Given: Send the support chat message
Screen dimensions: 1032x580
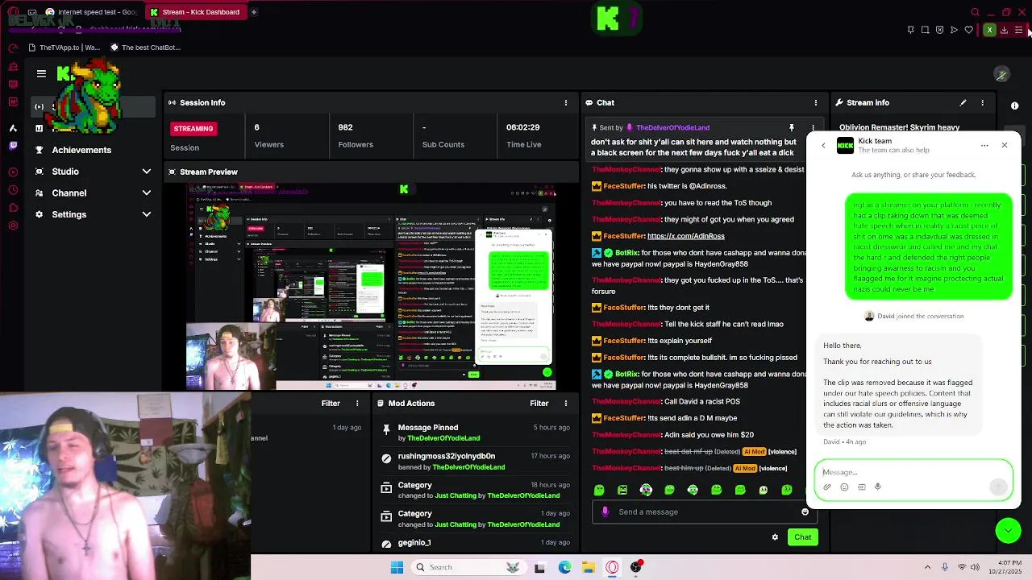Looking at the screenshot, I should (998, 486).
